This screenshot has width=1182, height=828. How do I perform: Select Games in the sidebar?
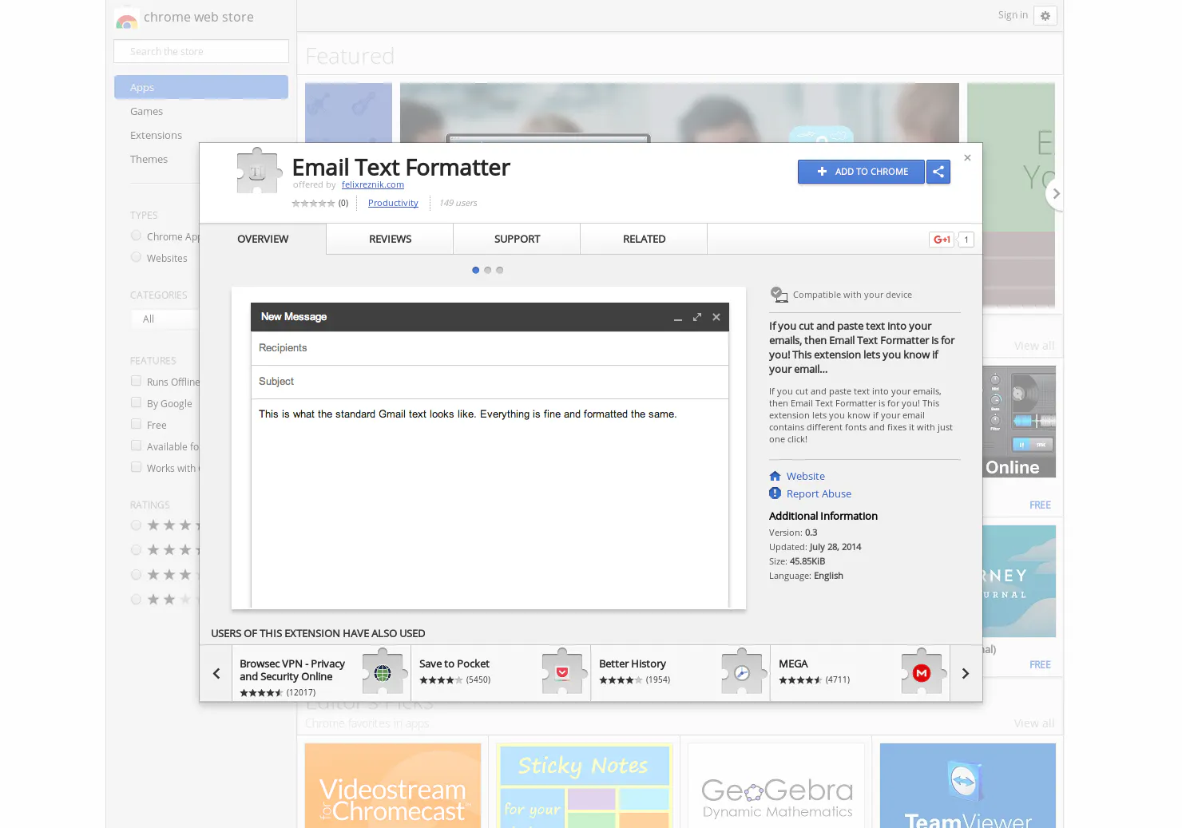[x=146, y=111]
